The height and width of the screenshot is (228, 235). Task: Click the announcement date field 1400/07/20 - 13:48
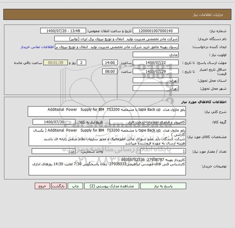pyautogui.click(x=63, y=31)
